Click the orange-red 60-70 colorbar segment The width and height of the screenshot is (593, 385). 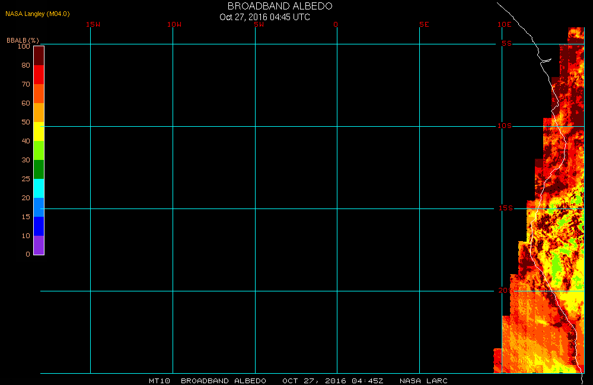39,94
